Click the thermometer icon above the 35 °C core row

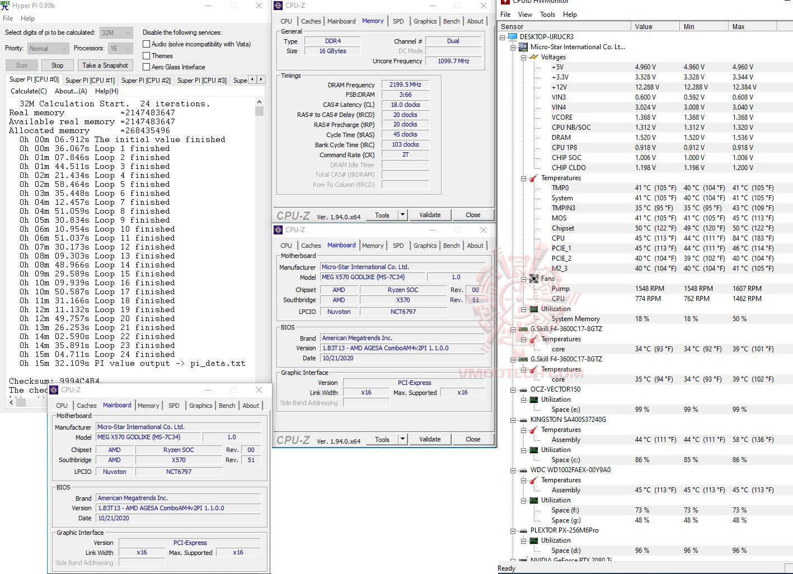(533, 369)
